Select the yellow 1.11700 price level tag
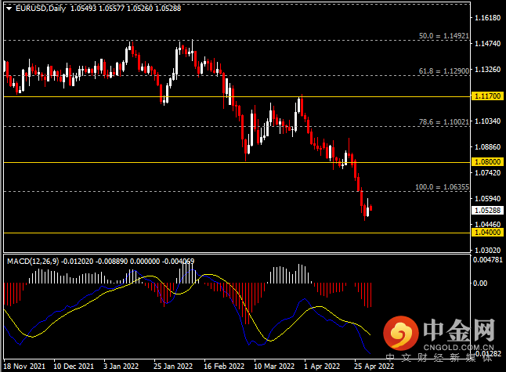Image resolution: width=506 pixels, height=372 pixels. (x=488, y=96)
